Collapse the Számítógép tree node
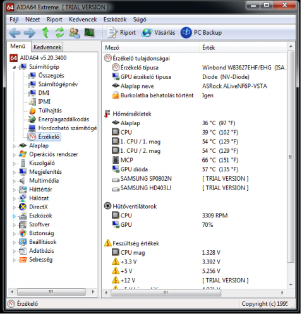The height and width of the screenshot is (316, 302). 14,68
